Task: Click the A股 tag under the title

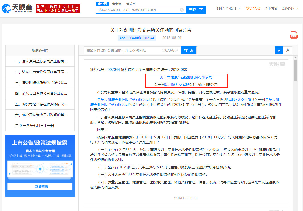Action: click(122, 38)
